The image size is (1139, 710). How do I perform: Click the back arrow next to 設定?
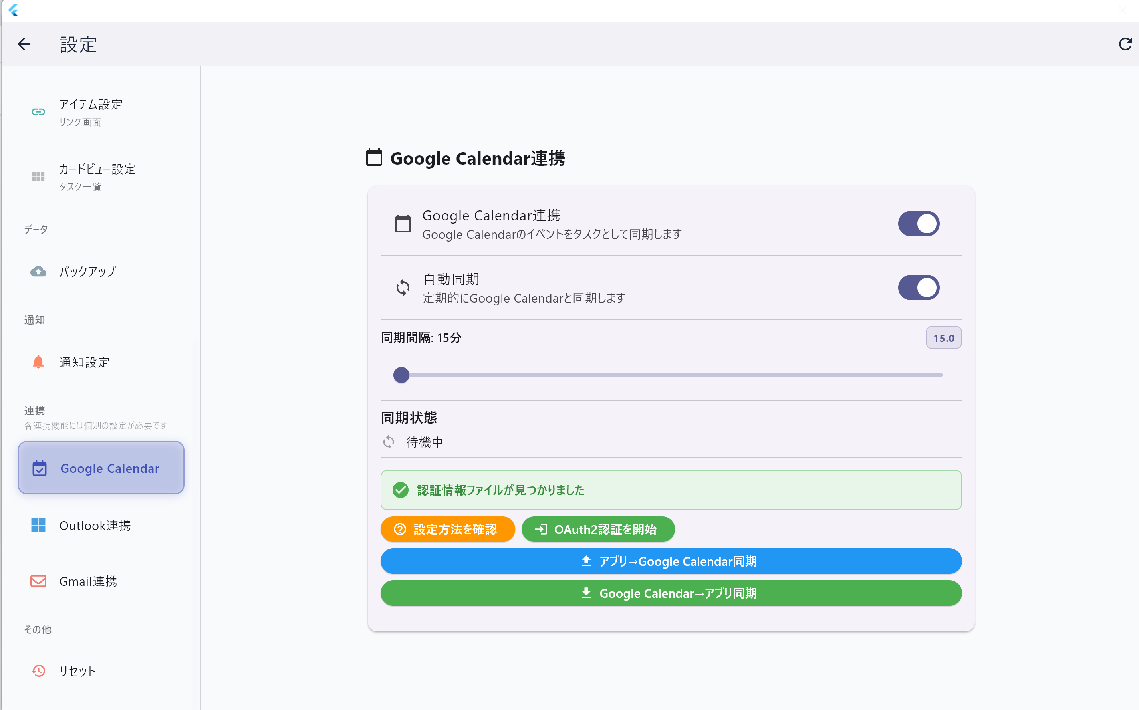pyautogui.click(x=24, y=44)
